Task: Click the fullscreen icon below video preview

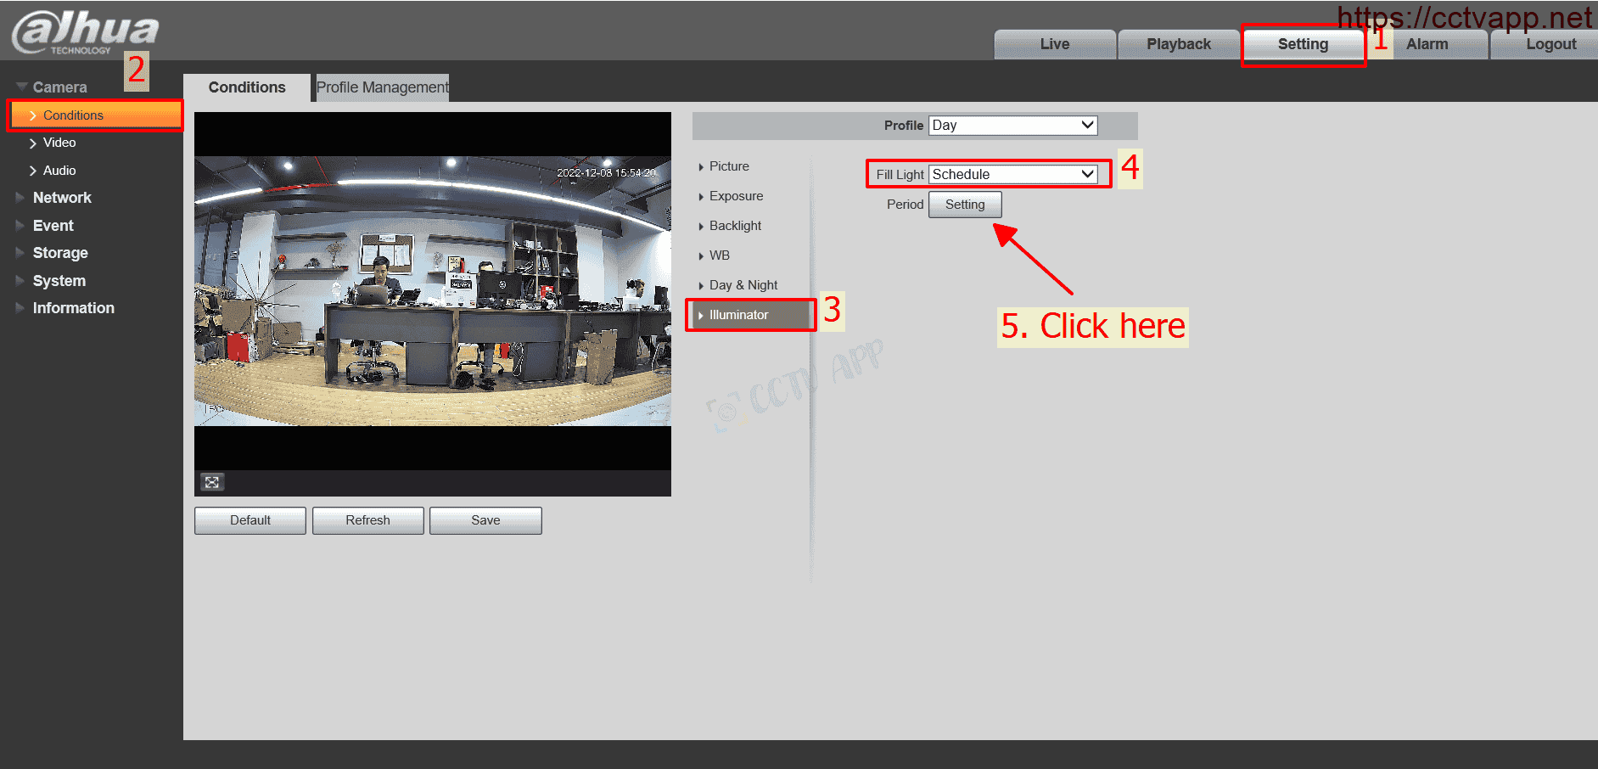Action: coord(212,482)
